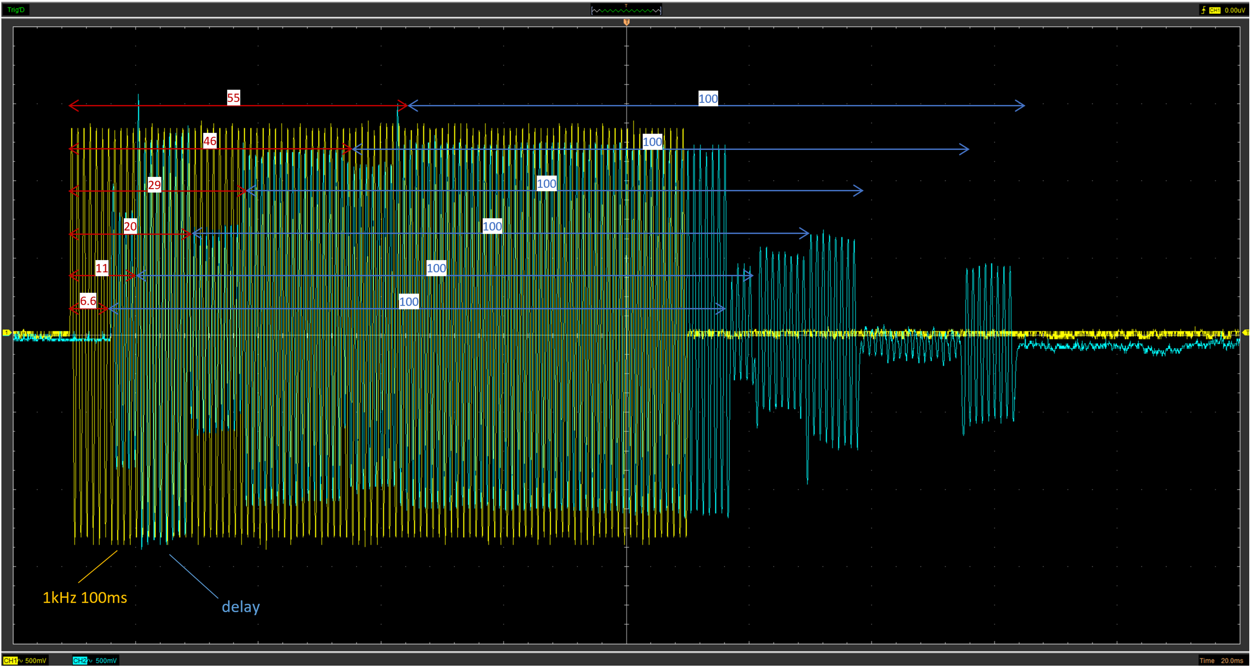Select the CH1 ground reference marker on the left edge

[7, 332]
